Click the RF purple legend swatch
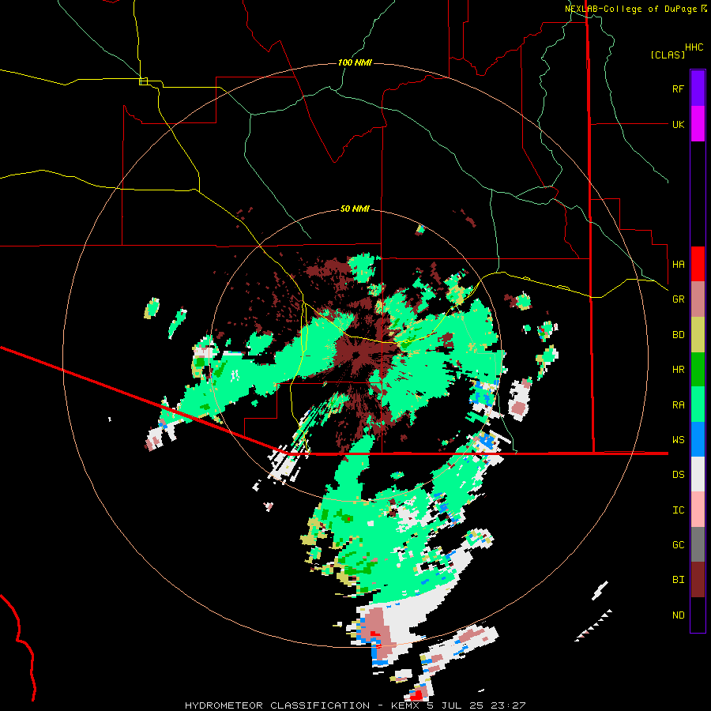The height and width of the screenshot is (711, 711). pyautogui.click(x=698, y=88)
